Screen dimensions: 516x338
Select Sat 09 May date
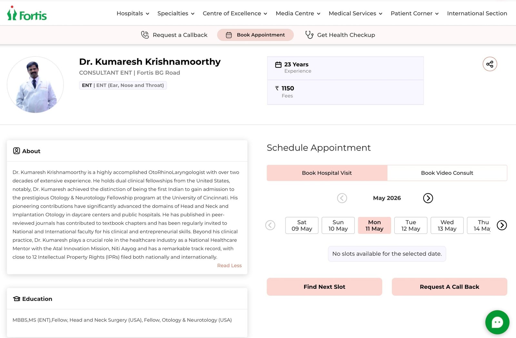pyautogui.click(x=302, y=225)
